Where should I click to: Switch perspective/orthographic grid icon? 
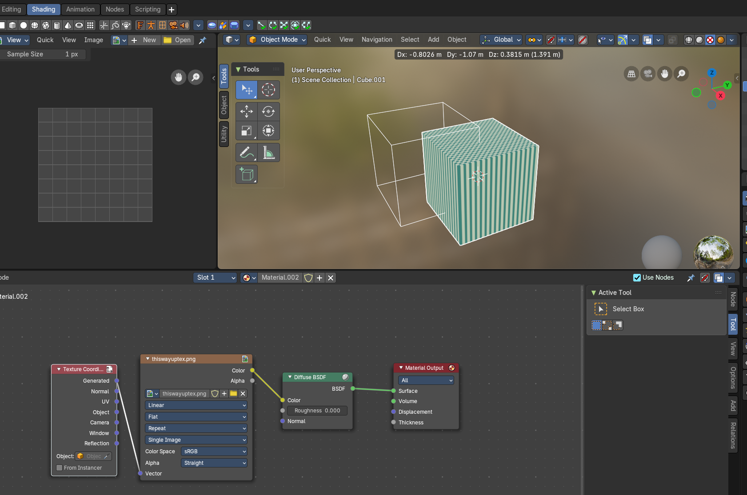click(631, 74)
